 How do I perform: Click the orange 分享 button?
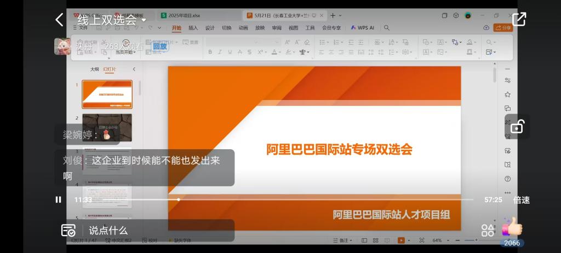tap(503, 28)
